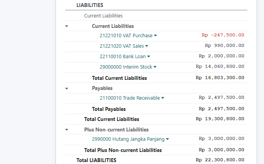
Task: Click Total Plus Non-current Liabilities row
Action: (123, 150)
